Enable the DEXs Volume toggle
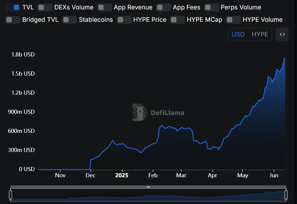This screenshot has height=204, width=297. pyautogui.click(x=45, y=7)
